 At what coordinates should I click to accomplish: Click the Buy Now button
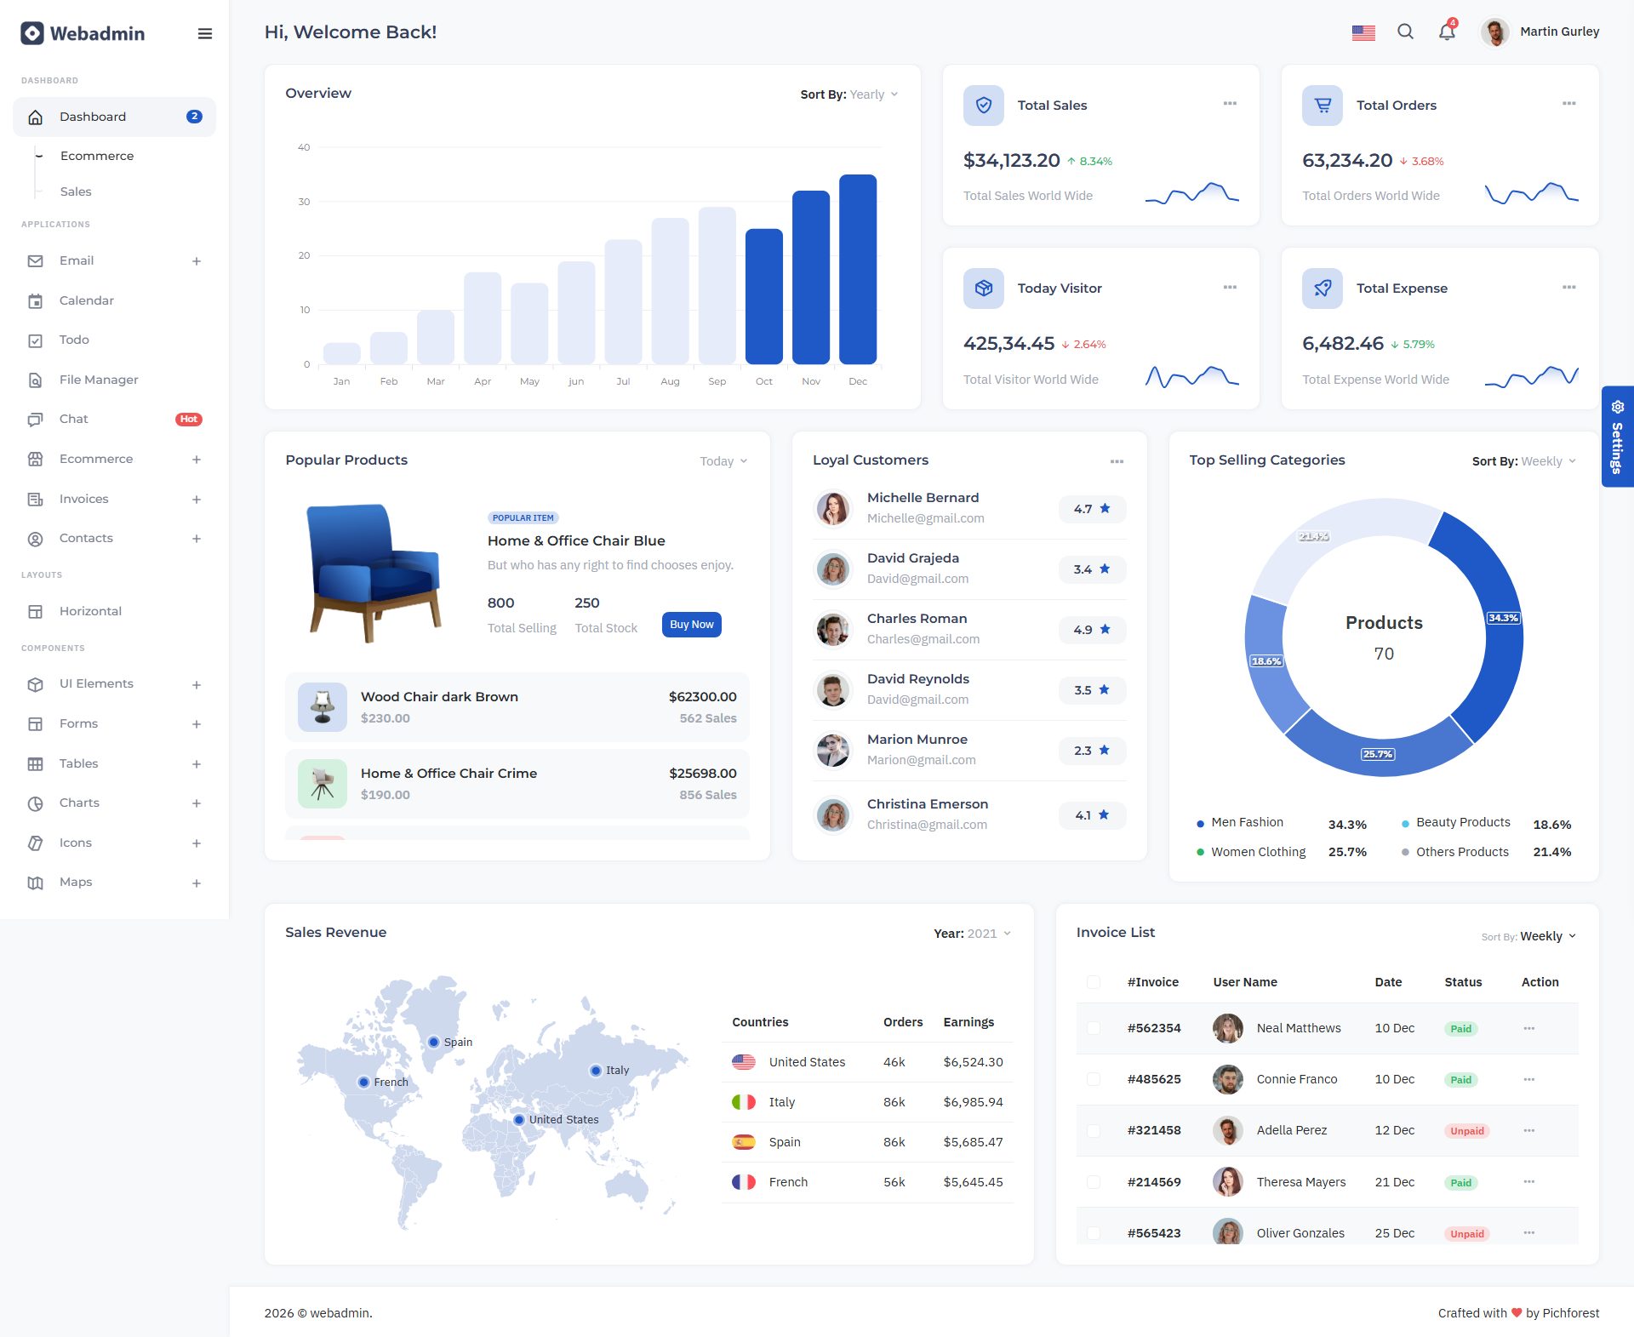coord(691,625)
